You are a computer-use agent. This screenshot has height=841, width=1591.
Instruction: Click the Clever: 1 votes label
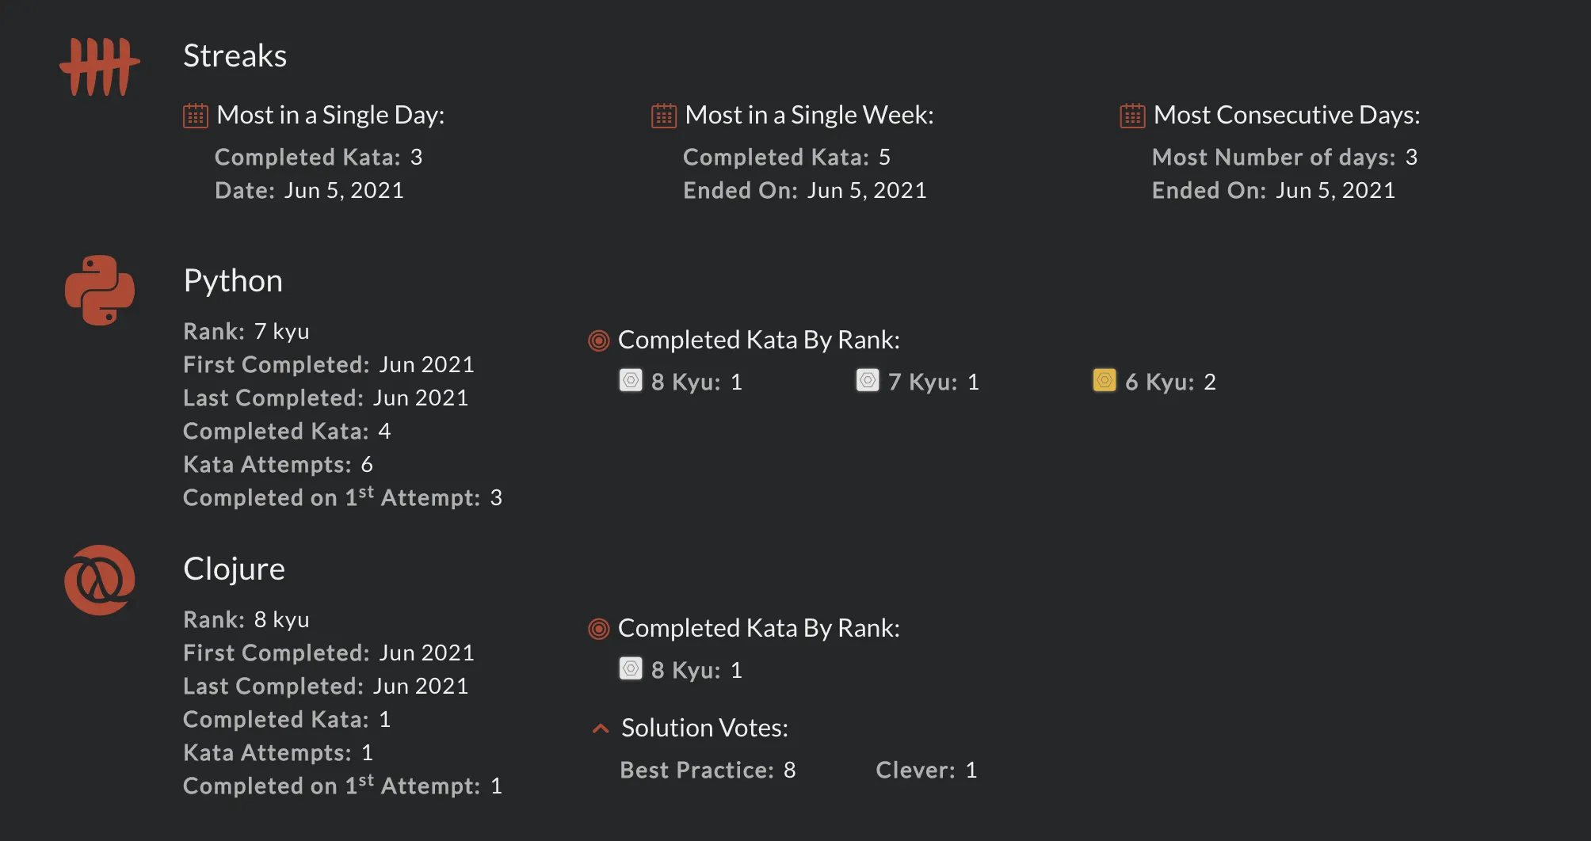tap(926, 770)
